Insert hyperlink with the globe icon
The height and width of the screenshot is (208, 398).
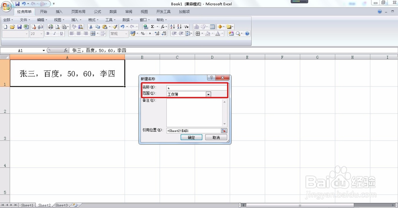tap(145, 27)
